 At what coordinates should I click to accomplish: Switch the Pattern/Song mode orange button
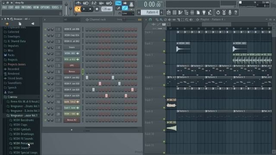coord(78,9)
